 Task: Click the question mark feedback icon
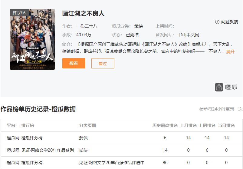coord(217,22)
